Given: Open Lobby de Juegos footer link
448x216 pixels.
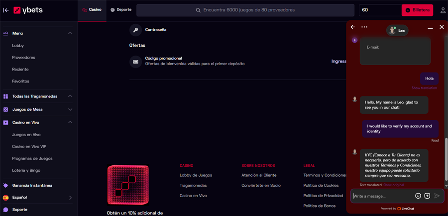Looking at the screenshot, I should coord(196,175).
